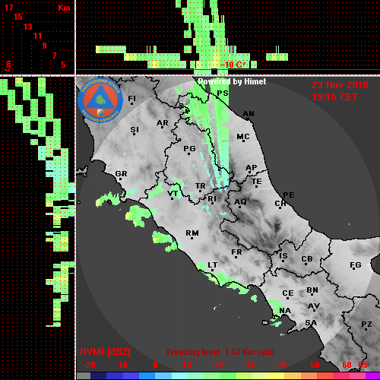
Task: Select the FI city label
Action: 131,98
